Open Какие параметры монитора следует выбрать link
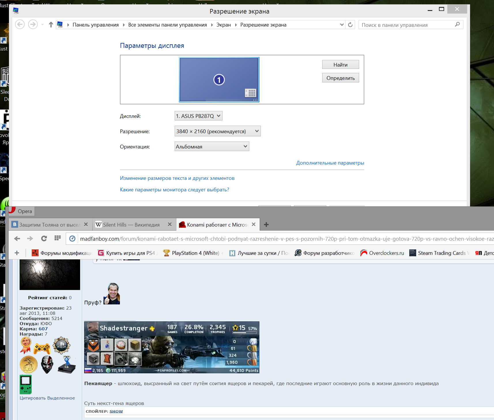Screen dimensions: 494x420 pos(174,190)
